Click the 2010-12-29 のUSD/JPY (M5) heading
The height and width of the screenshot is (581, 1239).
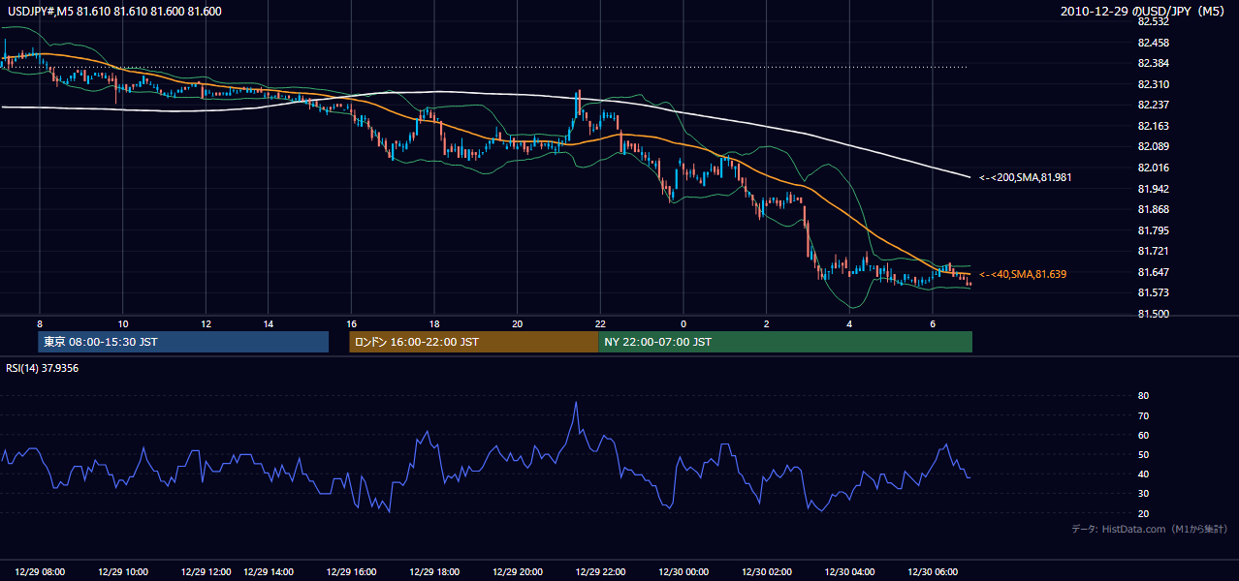1145,11
